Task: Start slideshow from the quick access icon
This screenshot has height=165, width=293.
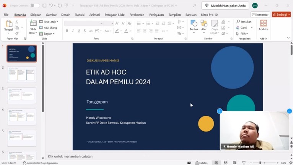Action: click(x=66, y=5)
